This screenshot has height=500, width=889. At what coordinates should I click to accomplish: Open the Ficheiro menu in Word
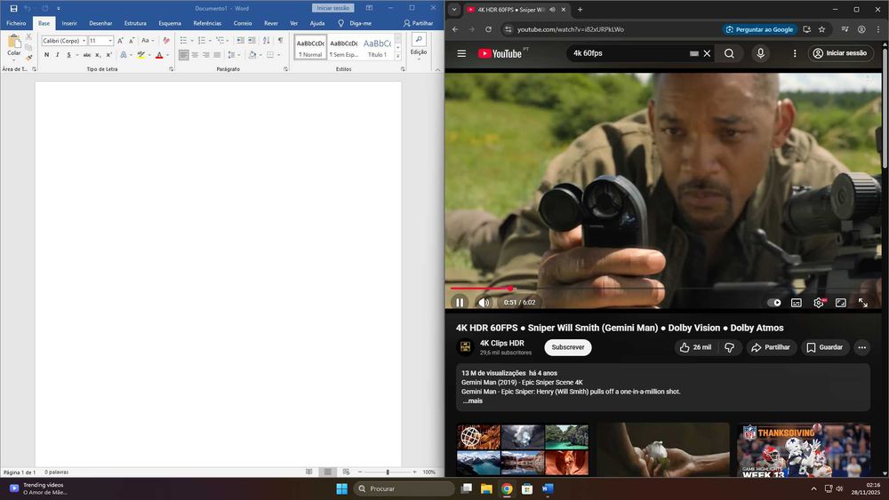coord(16,23)
